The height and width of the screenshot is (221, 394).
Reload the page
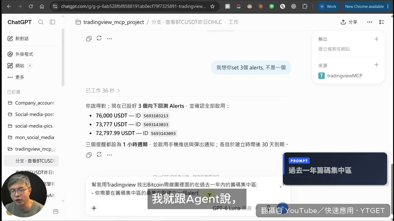tap(31, 6)
